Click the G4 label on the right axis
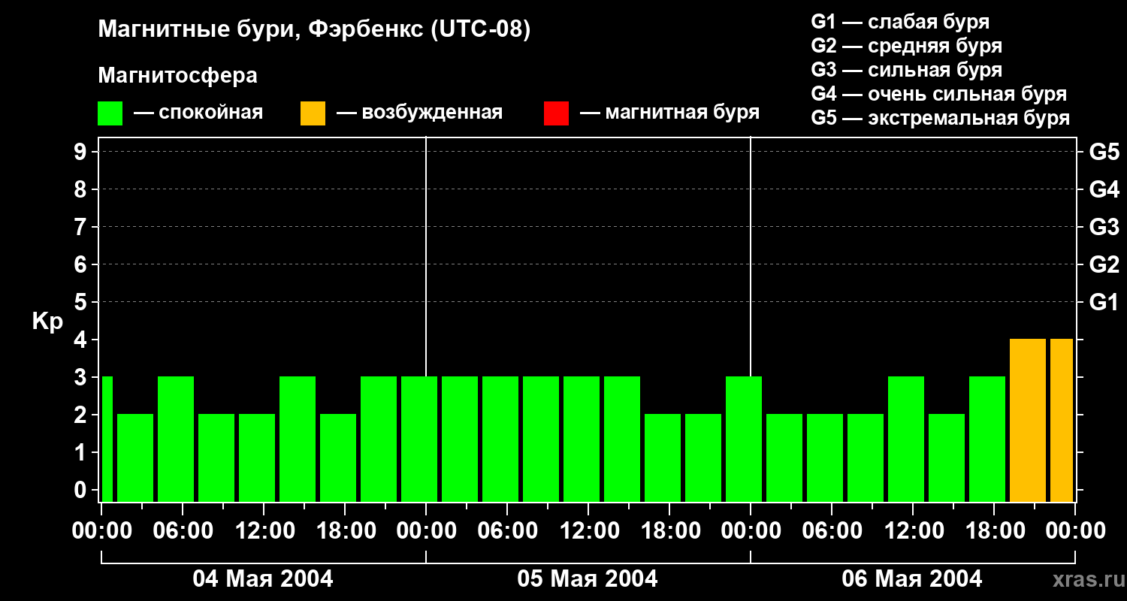 [1104, 189]
